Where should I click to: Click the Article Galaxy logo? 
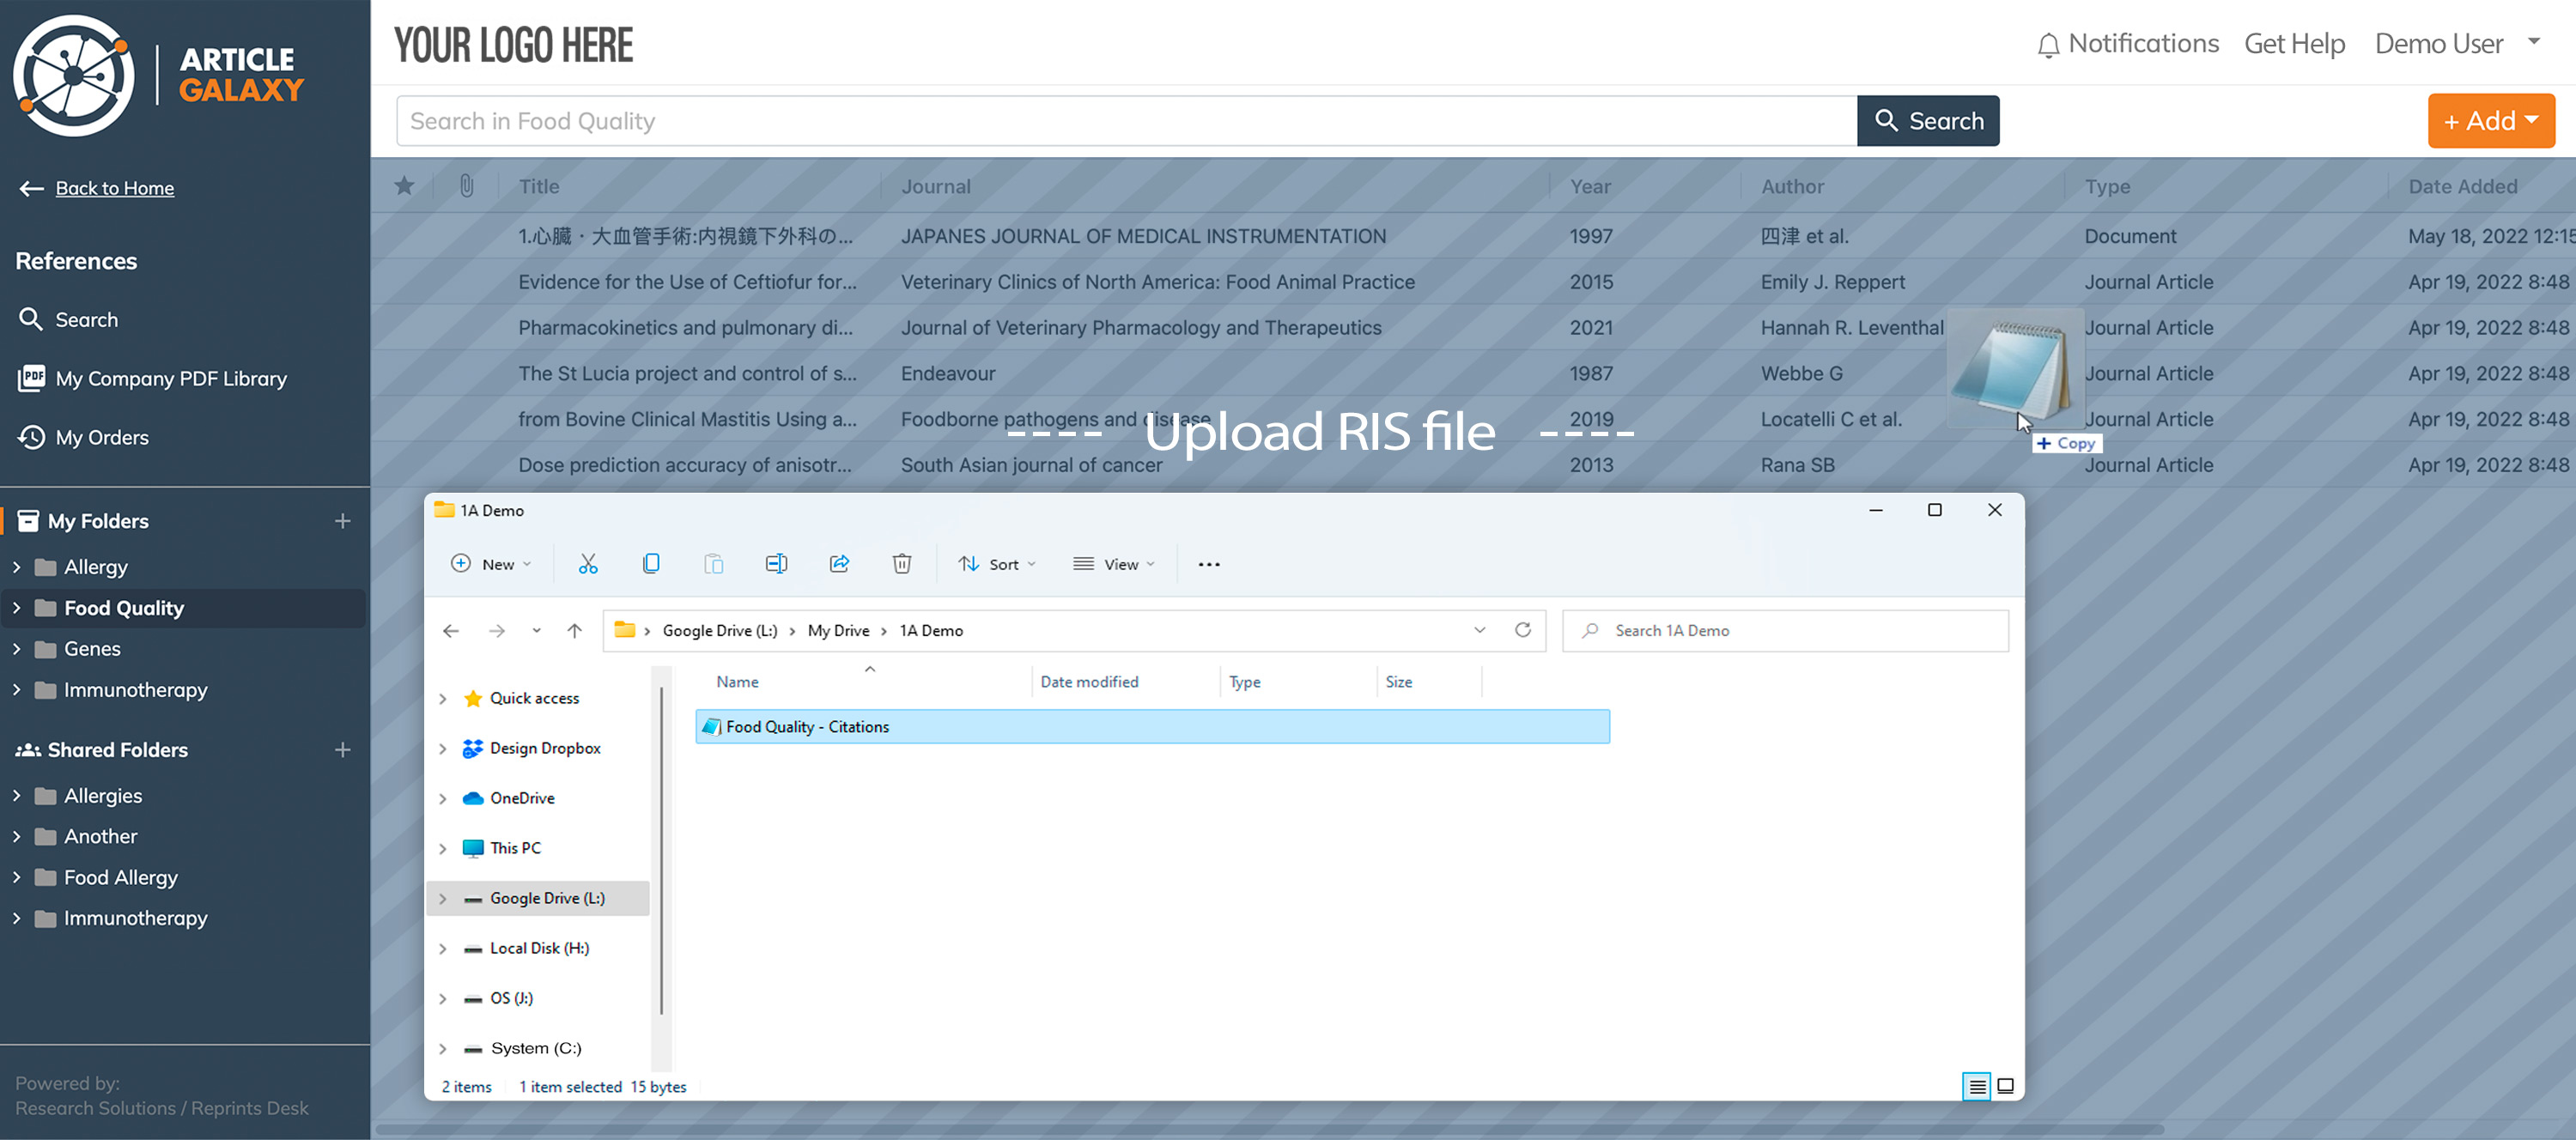(158, 75)
